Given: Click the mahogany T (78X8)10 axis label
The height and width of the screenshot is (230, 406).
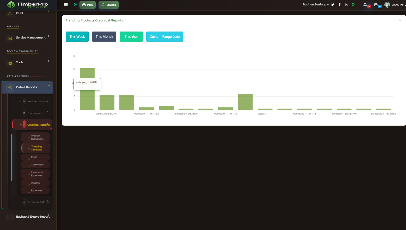Looking at the screenshot, I should coord(186,114).
